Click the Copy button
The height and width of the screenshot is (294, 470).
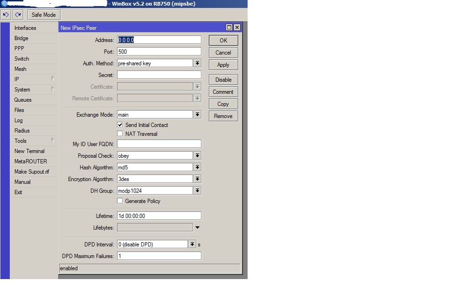223,104
